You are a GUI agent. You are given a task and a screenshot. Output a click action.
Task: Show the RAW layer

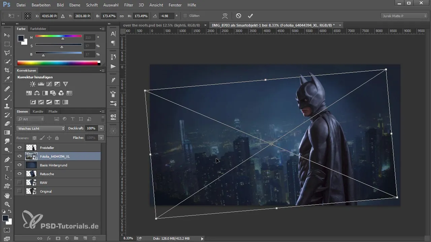[20, 183]
